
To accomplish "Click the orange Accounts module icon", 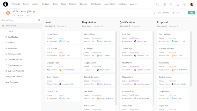I will coord(8,13).
